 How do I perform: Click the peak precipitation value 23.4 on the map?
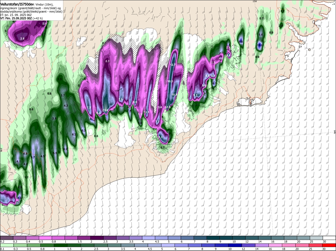pos(106,110)
